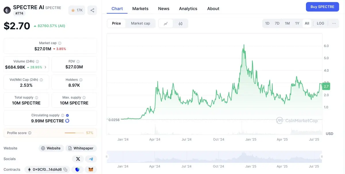Switch to line chart view

click(166, 24)
